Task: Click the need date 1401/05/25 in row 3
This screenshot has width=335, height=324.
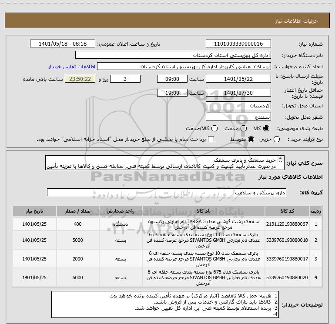Action: click(34, 259)
